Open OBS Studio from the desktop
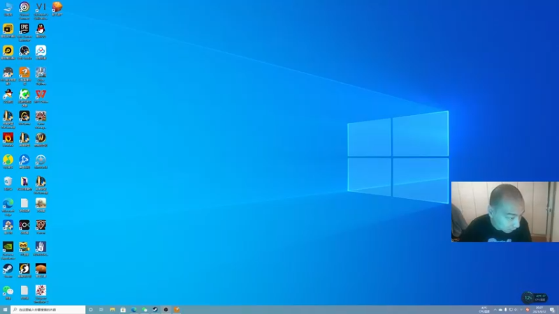 click(24, 52)
